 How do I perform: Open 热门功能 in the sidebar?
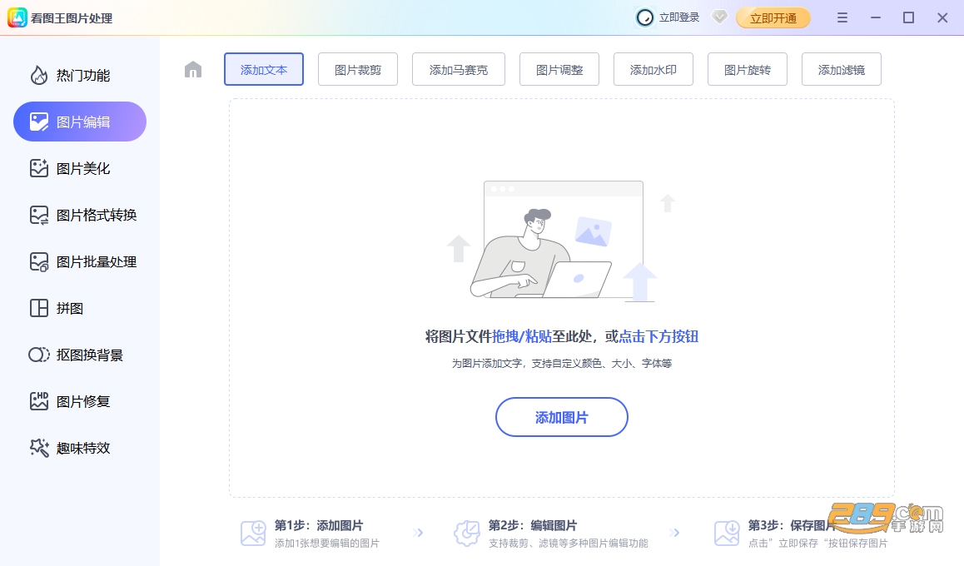tap(80, 75)
